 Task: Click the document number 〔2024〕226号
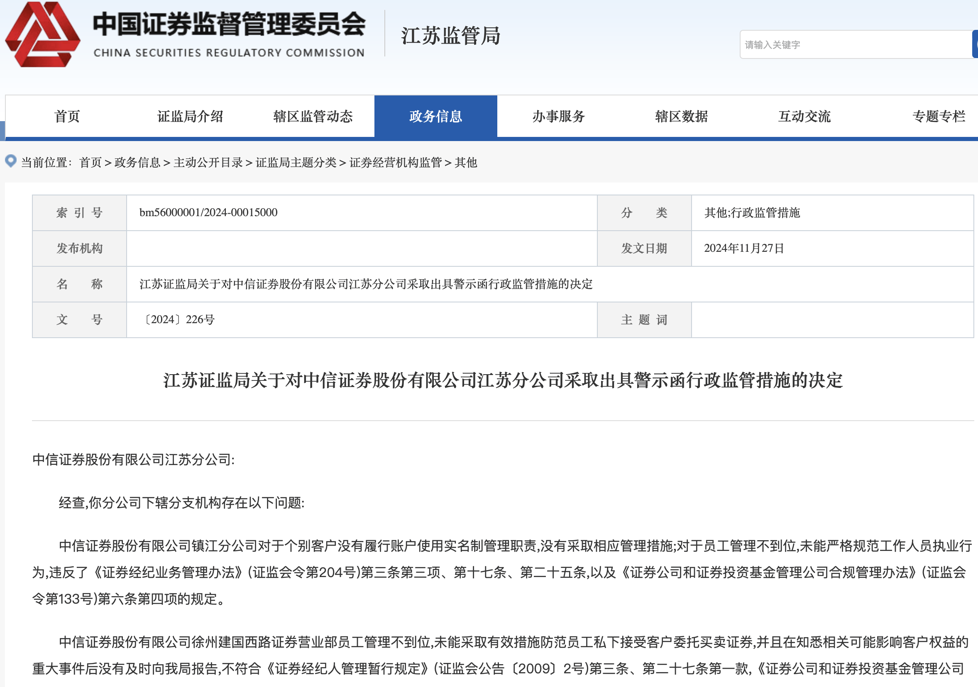point(177,320)
